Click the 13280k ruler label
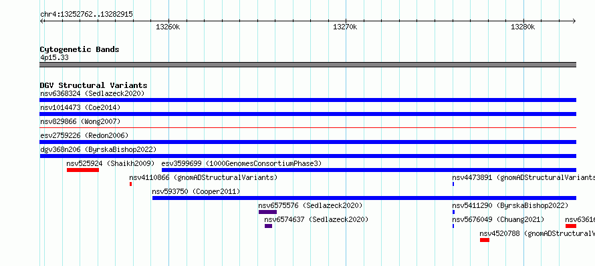This screenshot has width=595, height=266. pyautogui.click(x=523, y=27)
